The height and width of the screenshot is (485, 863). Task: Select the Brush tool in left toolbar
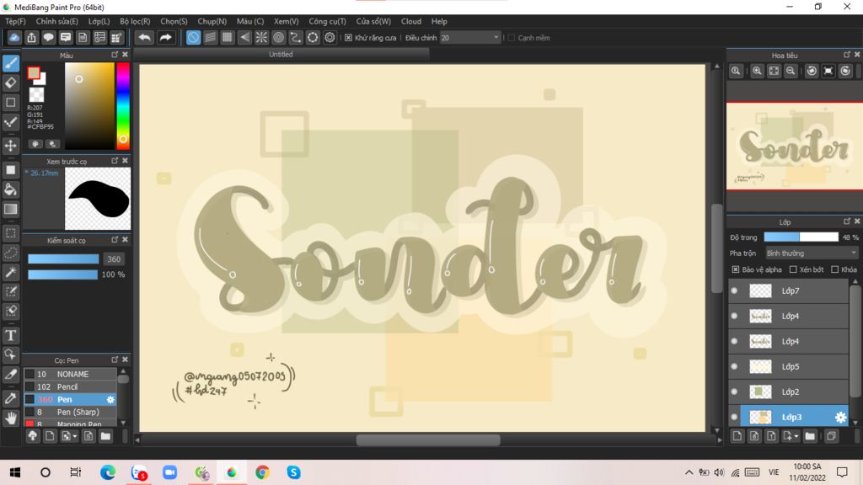(x=11, y=63)
